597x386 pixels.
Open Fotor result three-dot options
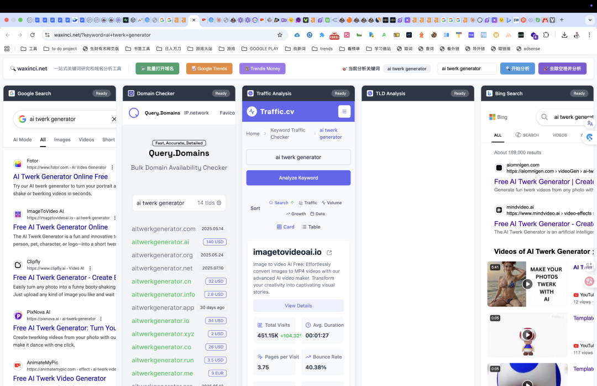[112, 167]
